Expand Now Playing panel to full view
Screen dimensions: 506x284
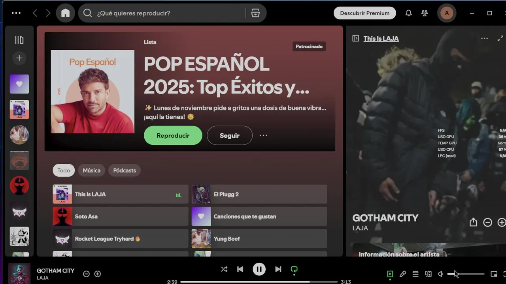click(x=500, y=38)
